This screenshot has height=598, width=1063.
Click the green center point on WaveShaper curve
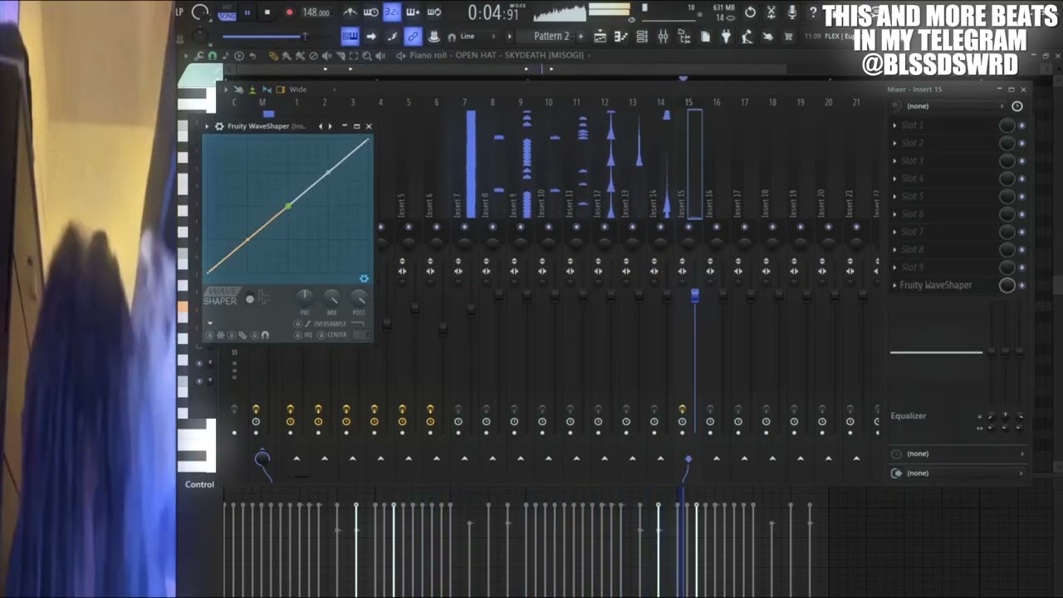click(x=288, y=205)
